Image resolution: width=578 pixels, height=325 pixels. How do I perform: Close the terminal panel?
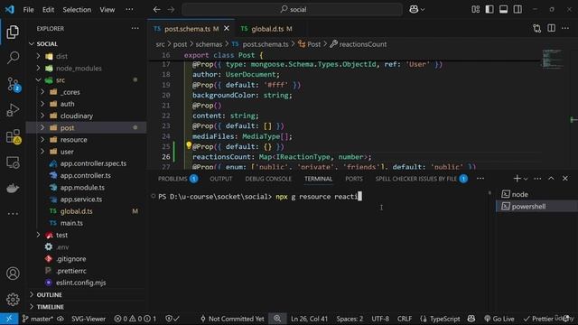[565, 179]
